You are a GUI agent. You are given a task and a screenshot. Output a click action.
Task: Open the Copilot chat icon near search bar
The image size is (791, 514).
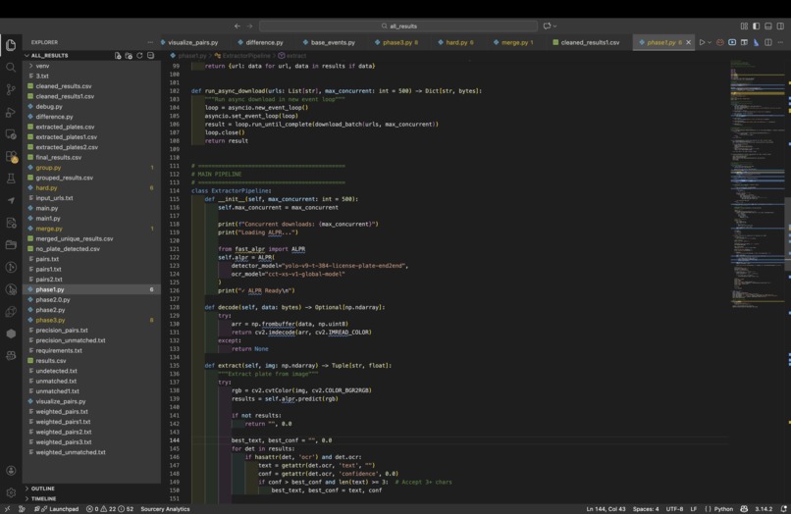pos(547,26)
